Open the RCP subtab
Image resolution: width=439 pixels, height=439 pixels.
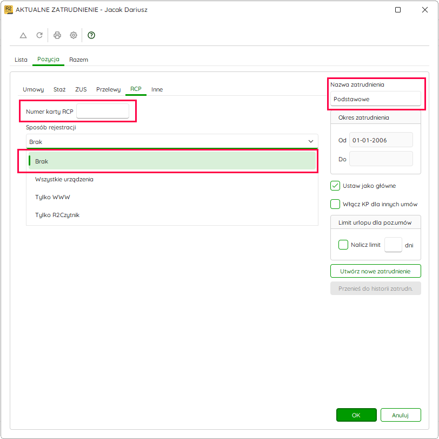coord(136,89)
